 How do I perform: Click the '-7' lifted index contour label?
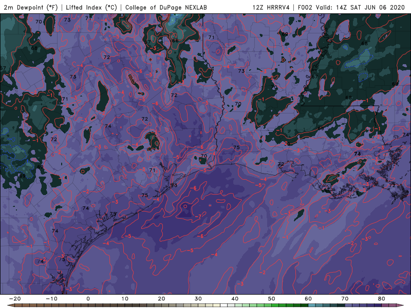click(x=198, y=217)
